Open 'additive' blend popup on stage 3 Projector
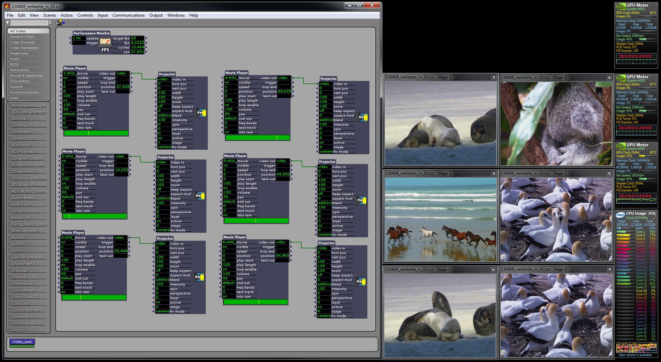661x362 pixels. pyautogui.click(x=162, y=280)
